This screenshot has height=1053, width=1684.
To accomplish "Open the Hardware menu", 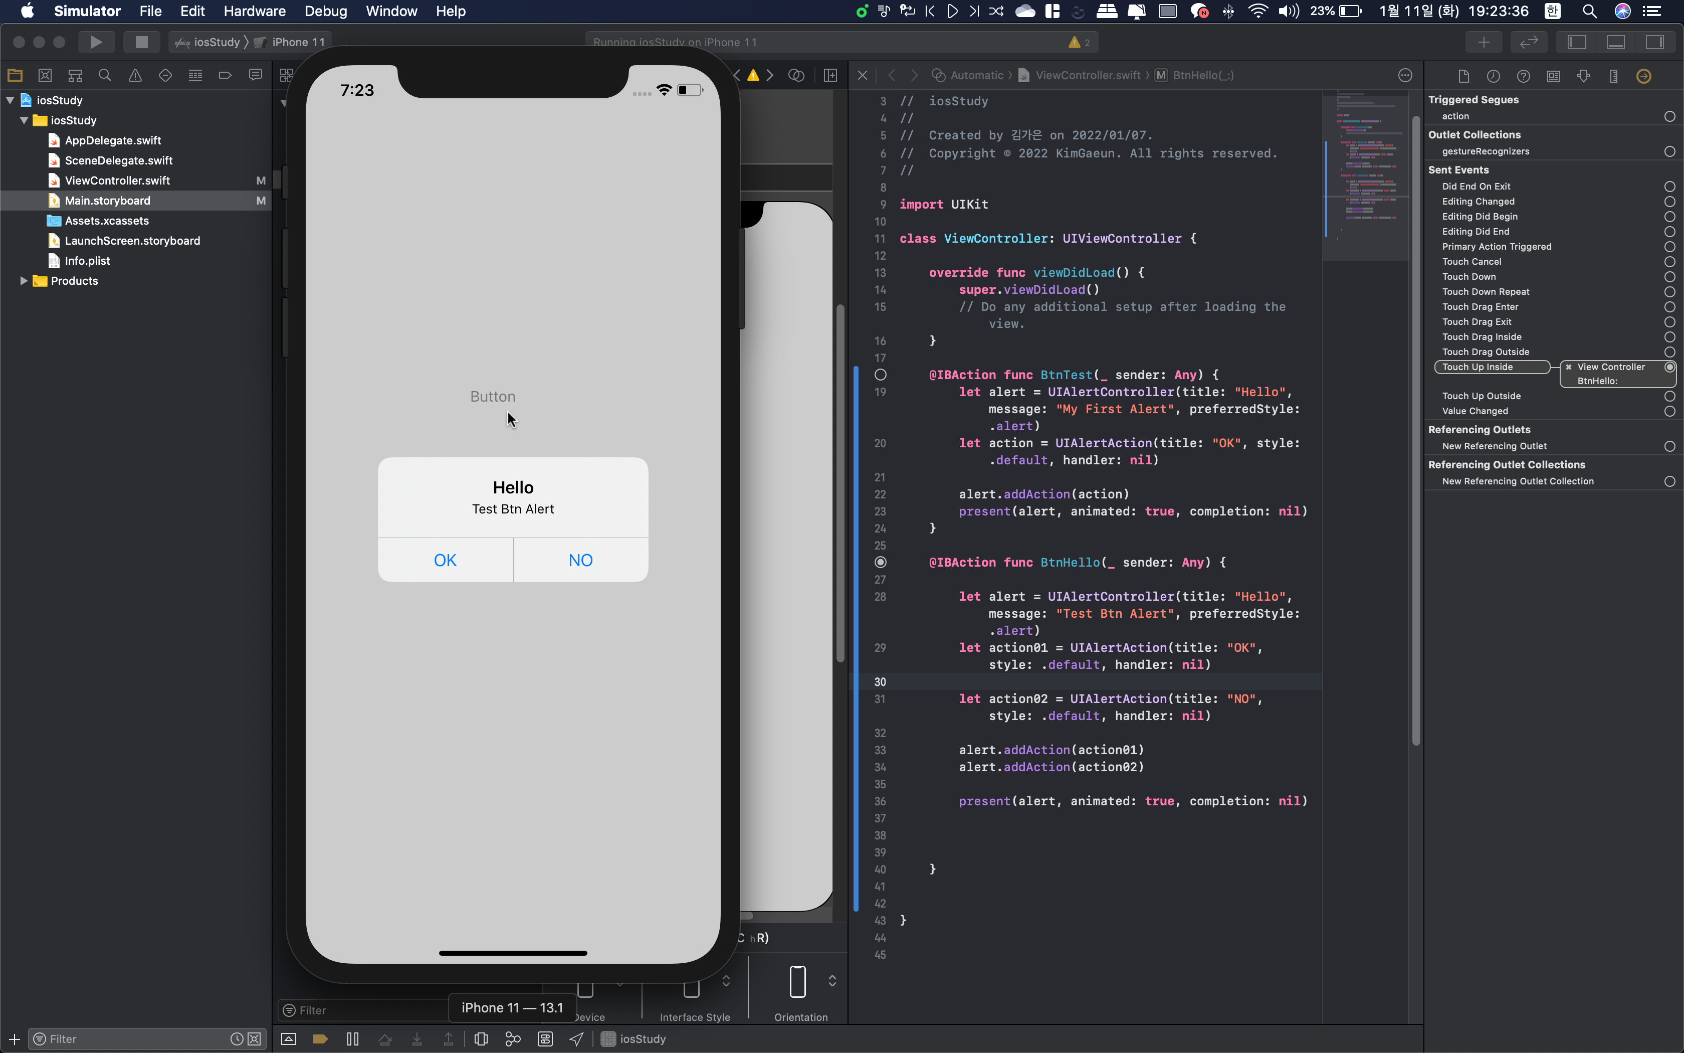I will point(254,11).
